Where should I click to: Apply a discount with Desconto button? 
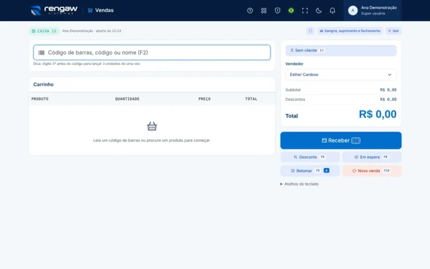point(310,157)
